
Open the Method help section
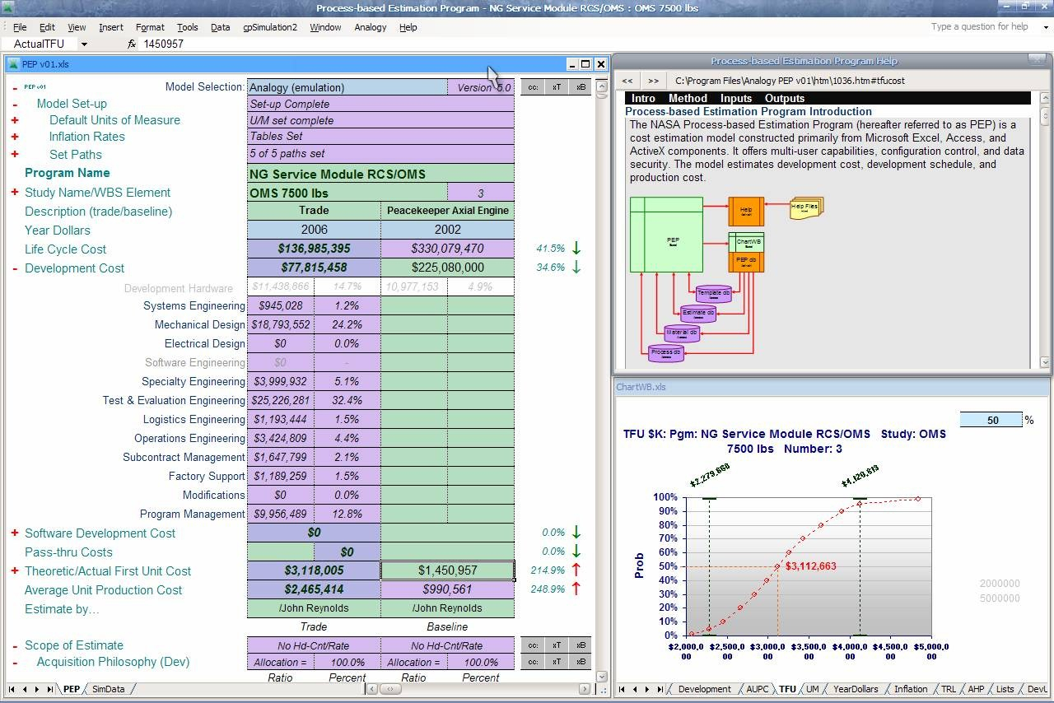(688, 98)
